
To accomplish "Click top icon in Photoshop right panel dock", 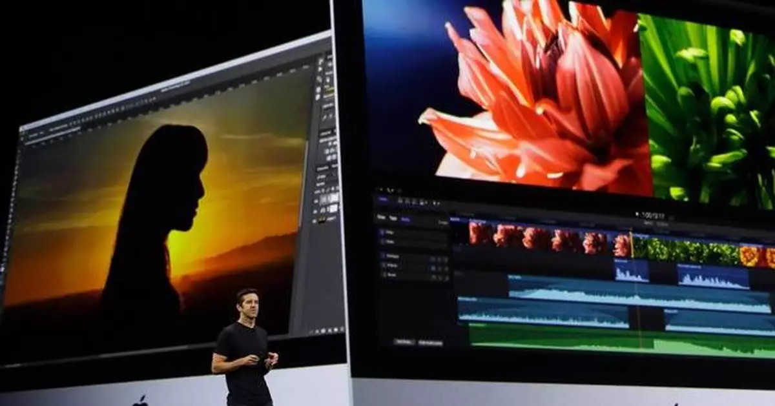I will coord(320,61).
